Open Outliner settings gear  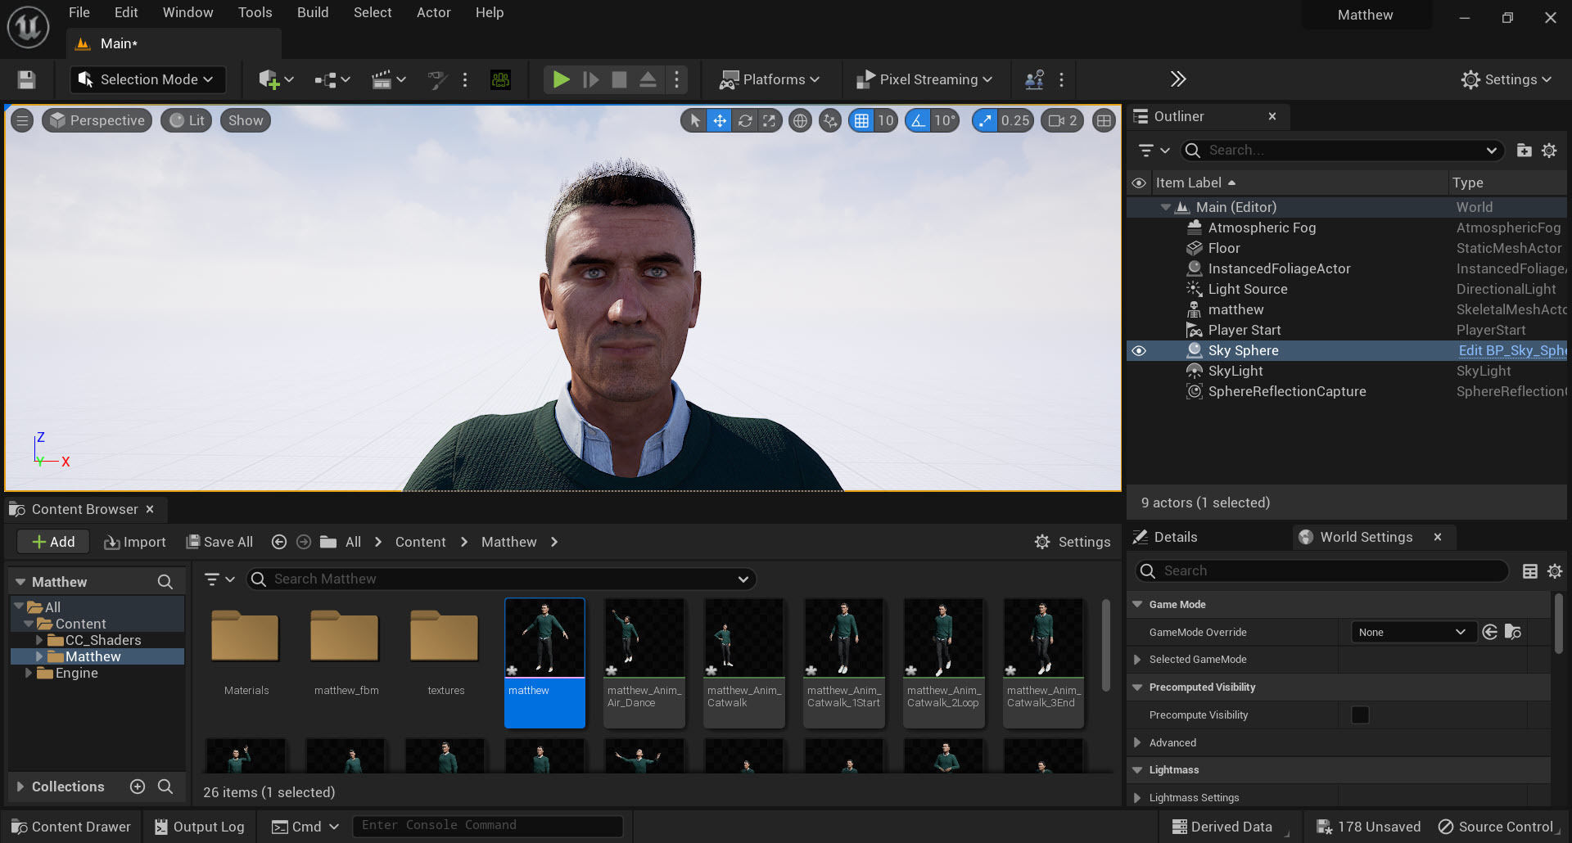(1549, 151)
